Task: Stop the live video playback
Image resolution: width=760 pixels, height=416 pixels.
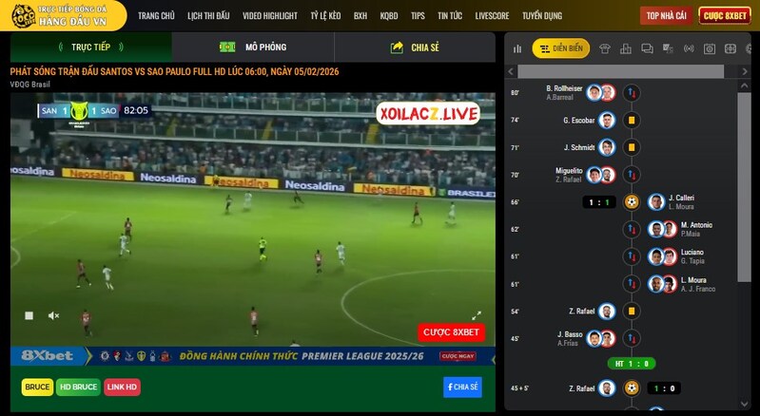Action: (x=29, y=315)
